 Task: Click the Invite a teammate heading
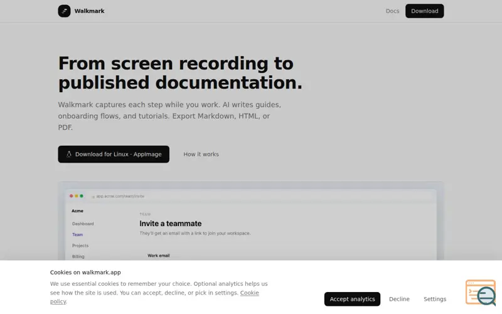[171, 224]
